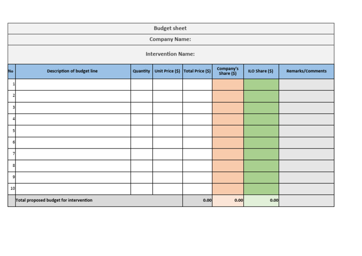Select the 'Quantity' column header

(x=141, y=71)
